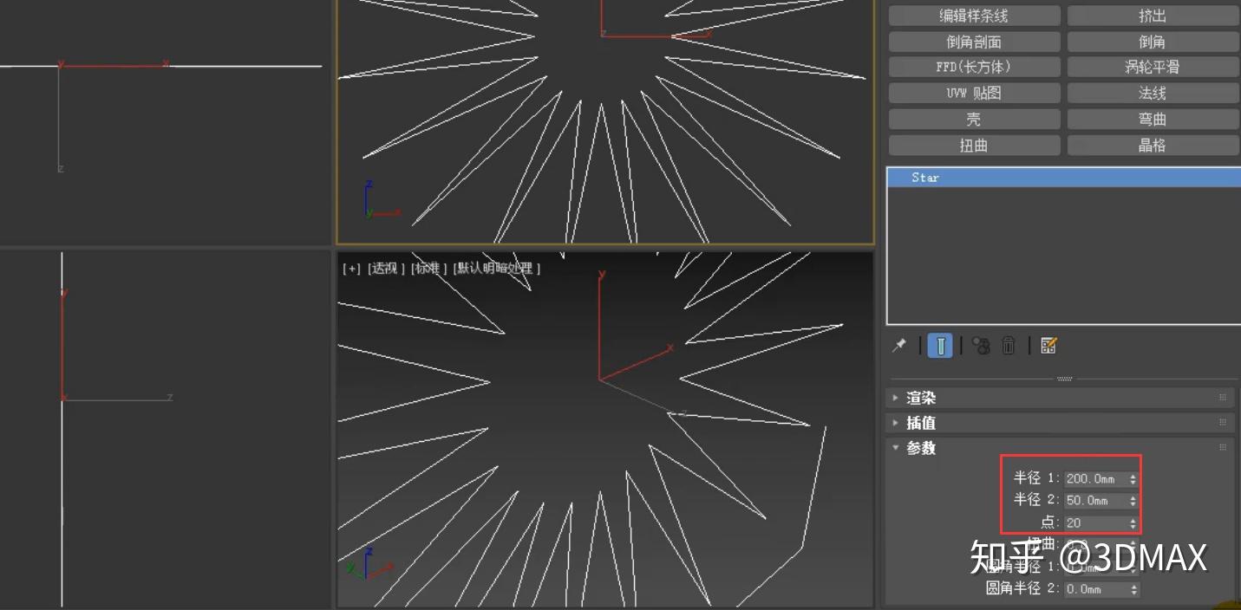The width and height of the screenshot is (1241, 610).
Task: Select the Pin Stack icon
Action: [898, 346]
